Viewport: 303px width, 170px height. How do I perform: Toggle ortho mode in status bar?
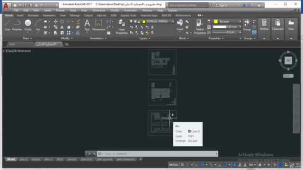(197, 165)
